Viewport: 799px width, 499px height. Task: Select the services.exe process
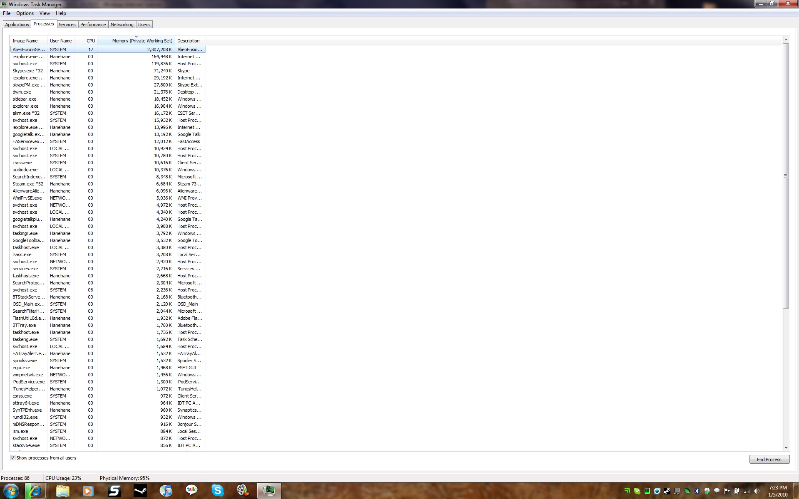pyautogui.click(x=108, y=269)
